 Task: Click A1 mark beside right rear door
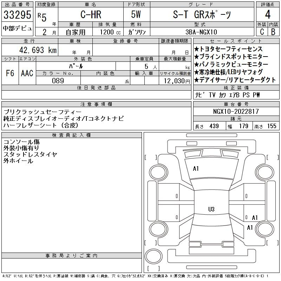(x=255, y=217)
